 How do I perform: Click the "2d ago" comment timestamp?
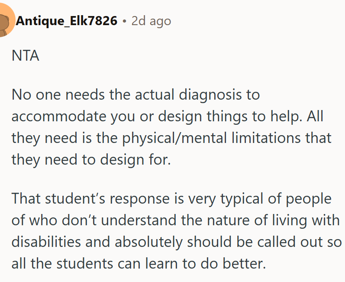(x=151, y=21)
